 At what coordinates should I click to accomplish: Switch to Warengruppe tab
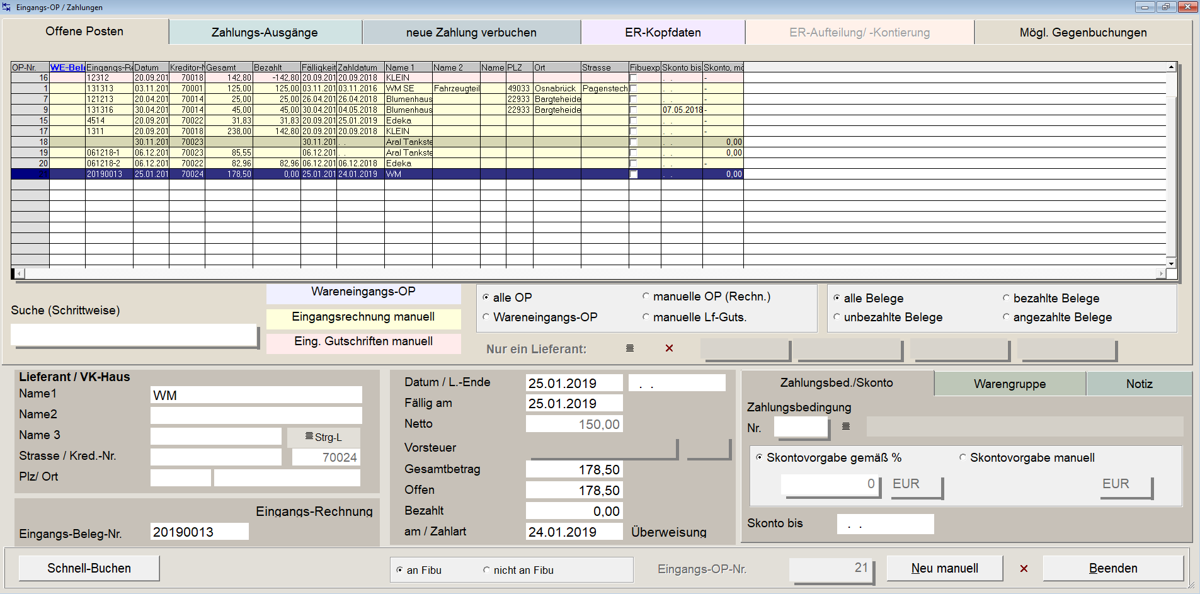(1010, 384)
